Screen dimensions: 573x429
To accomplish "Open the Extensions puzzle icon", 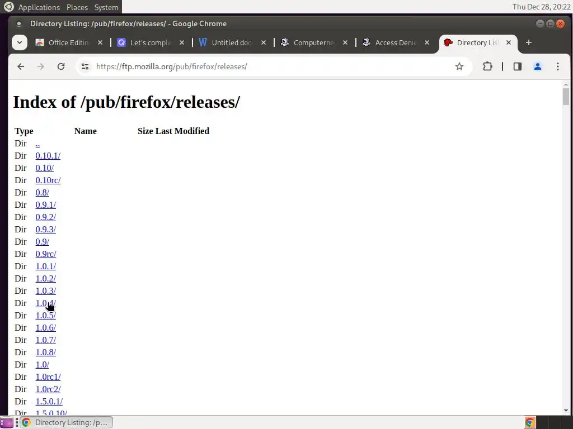I will click(487, 66).
